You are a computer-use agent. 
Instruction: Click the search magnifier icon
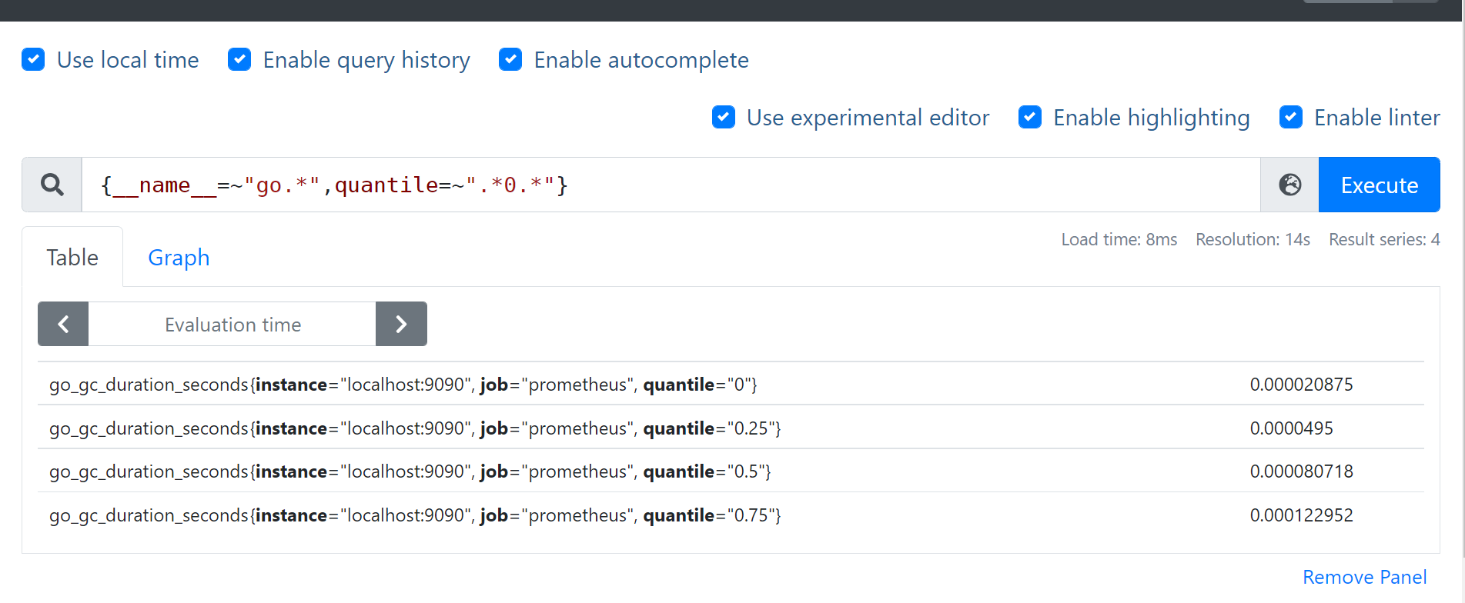pyautogui.click(x=52, y=185)
